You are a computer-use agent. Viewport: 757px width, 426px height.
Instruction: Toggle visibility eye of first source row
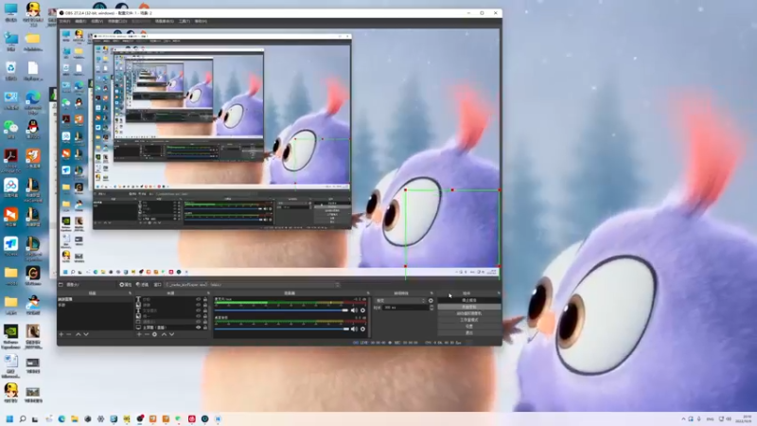[x=198, y=299]
